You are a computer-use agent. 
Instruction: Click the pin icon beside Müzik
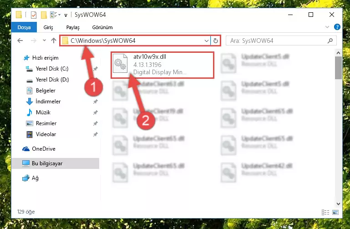[95, 112]
